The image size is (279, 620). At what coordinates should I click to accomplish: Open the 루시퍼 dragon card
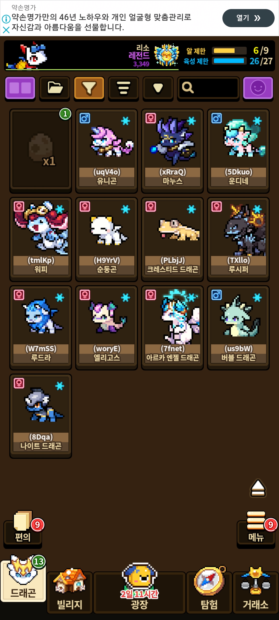(x=238, y=239)
